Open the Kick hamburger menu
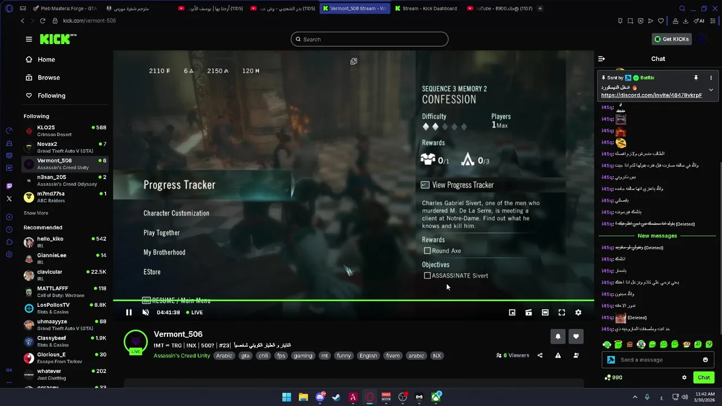This screenshot has height=406, width=722. tap(29, 39)
